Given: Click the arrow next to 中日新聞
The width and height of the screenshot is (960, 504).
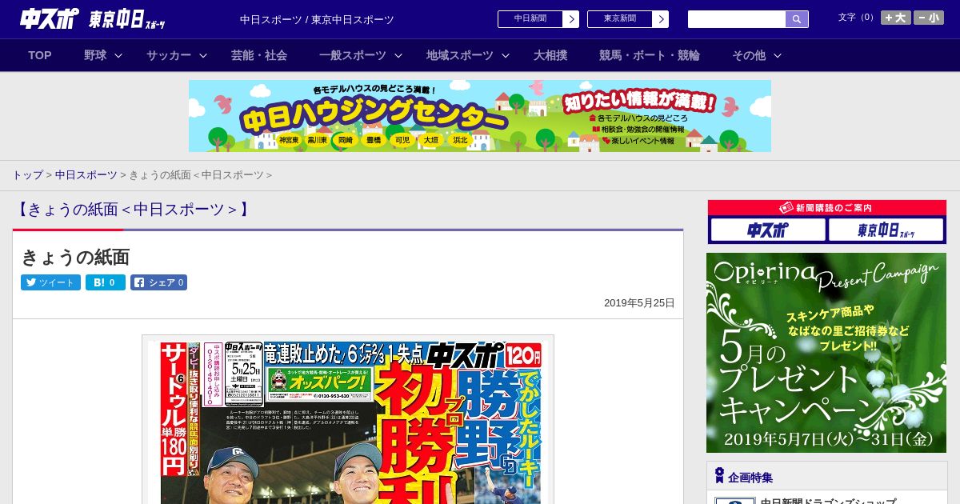Looking at the screenshot, I should [571, 19].
